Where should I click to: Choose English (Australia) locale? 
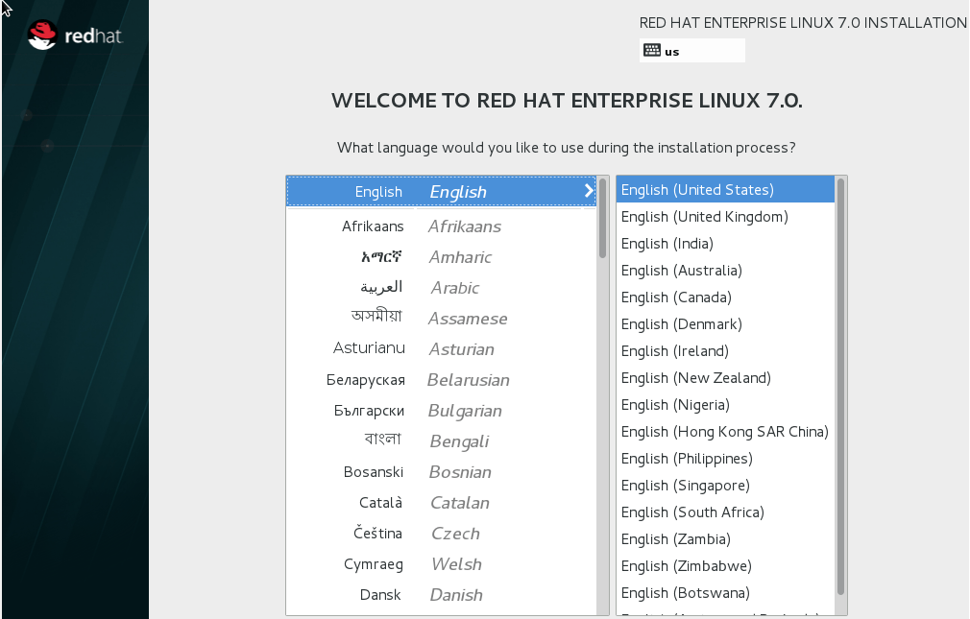coord(725,271)
